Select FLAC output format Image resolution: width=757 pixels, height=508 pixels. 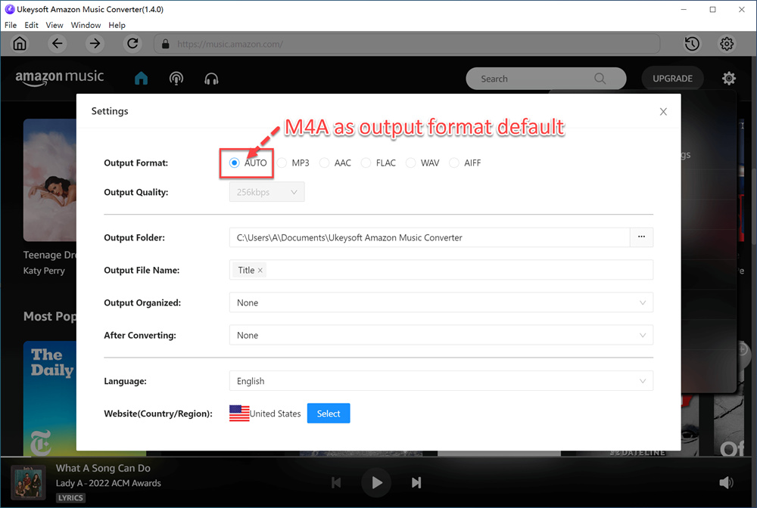click(366, 163)
